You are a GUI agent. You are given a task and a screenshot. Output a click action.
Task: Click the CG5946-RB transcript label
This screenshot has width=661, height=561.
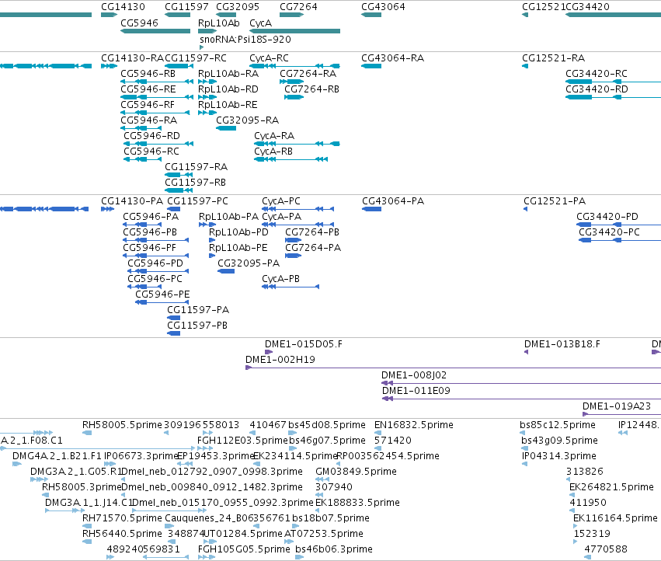tap(148, 74)
